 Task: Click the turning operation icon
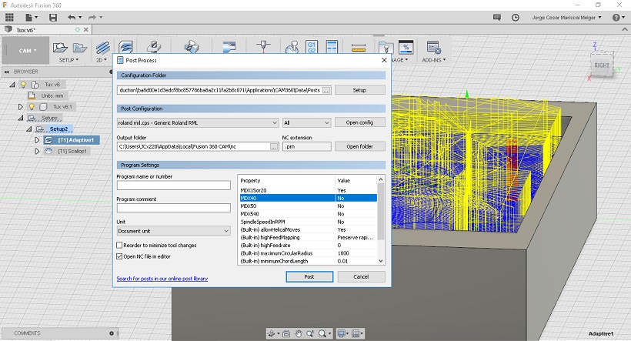click(229, 47)
